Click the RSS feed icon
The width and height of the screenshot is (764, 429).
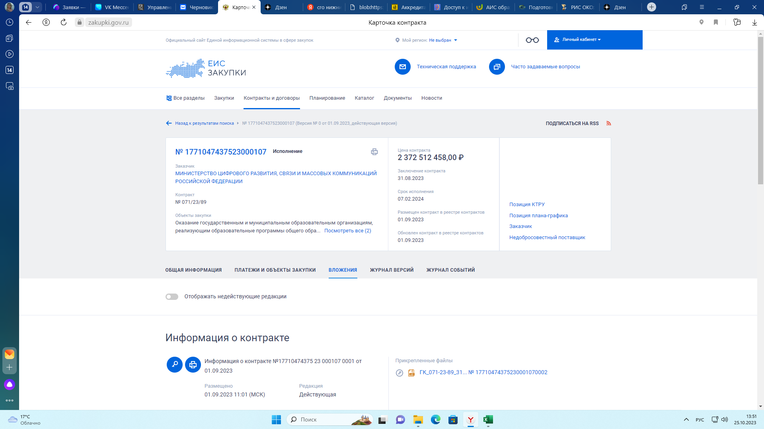tap(608, 124)
